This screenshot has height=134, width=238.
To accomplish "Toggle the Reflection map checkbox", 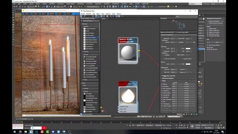I will [x=162, y=86].
